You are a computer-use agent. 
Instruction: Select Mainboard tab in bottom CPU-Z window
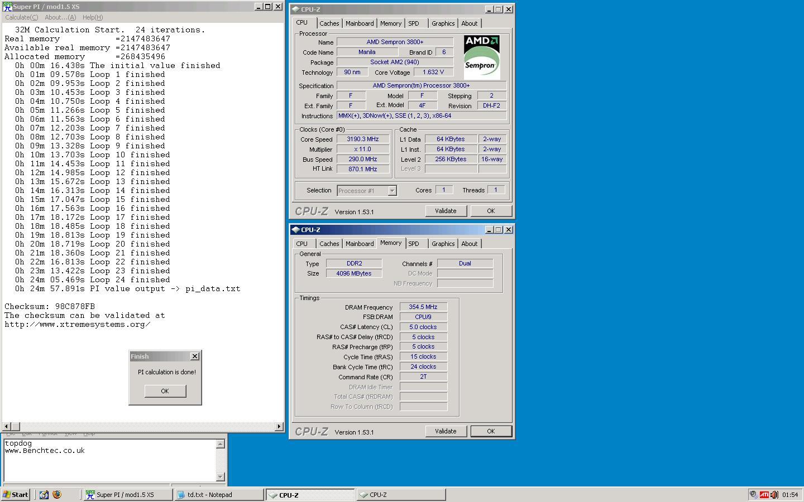pos(360,244)
